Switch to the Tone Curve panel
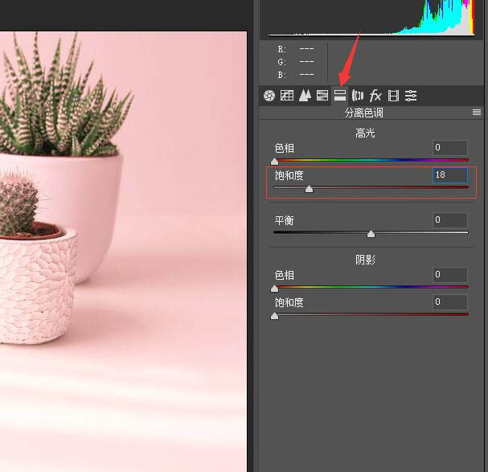 tap(287, 96)
